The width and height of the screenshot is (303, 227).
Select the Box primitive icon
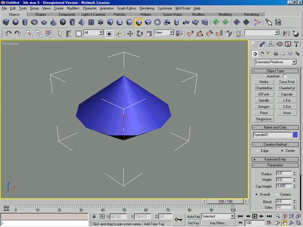[6, 22]
